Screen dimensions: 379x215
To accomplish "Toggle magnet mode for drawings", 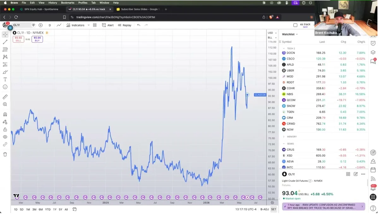I will 5,114.
